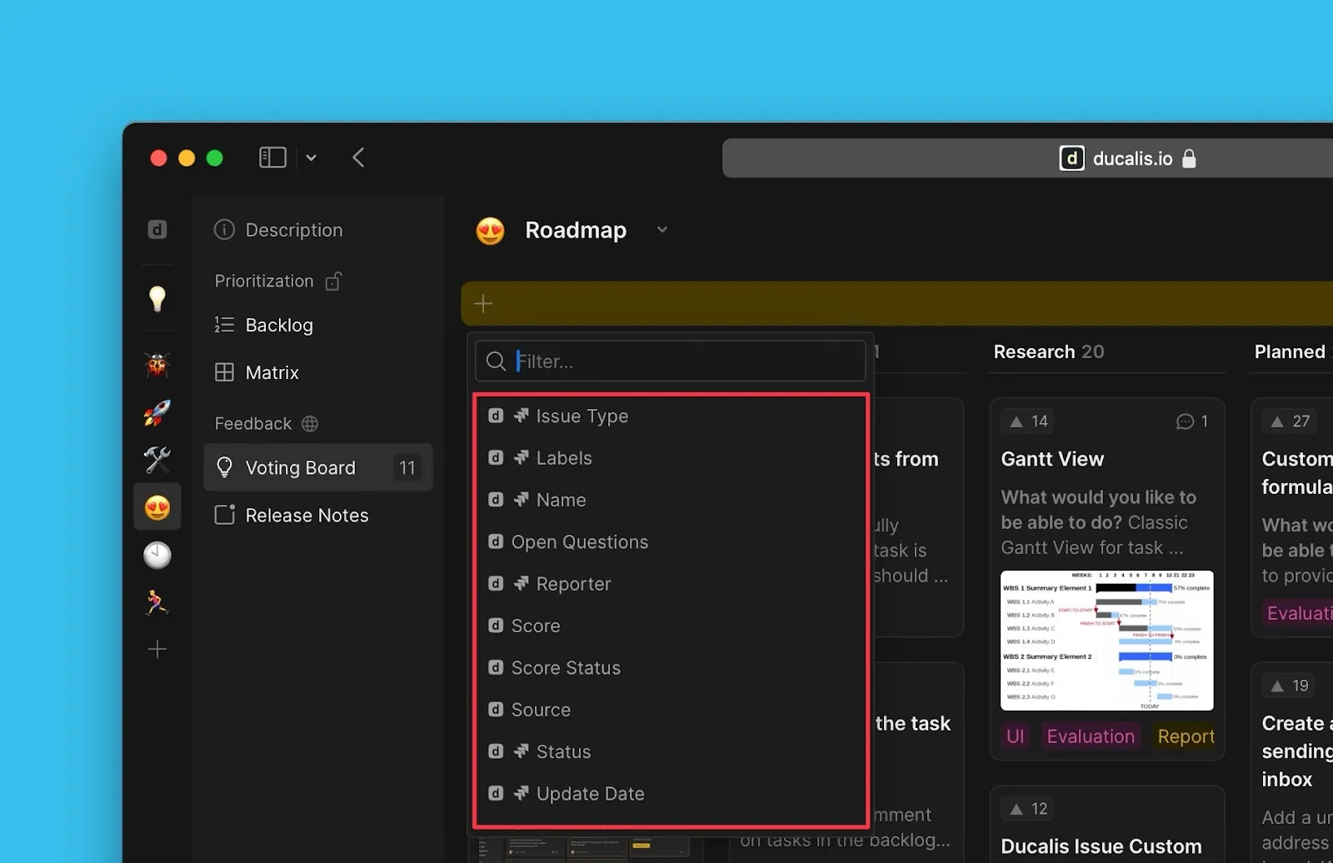The image size is (1333, 863).
Task: Open the sidebar options chevron dropdown
Action: pos(311,157)
